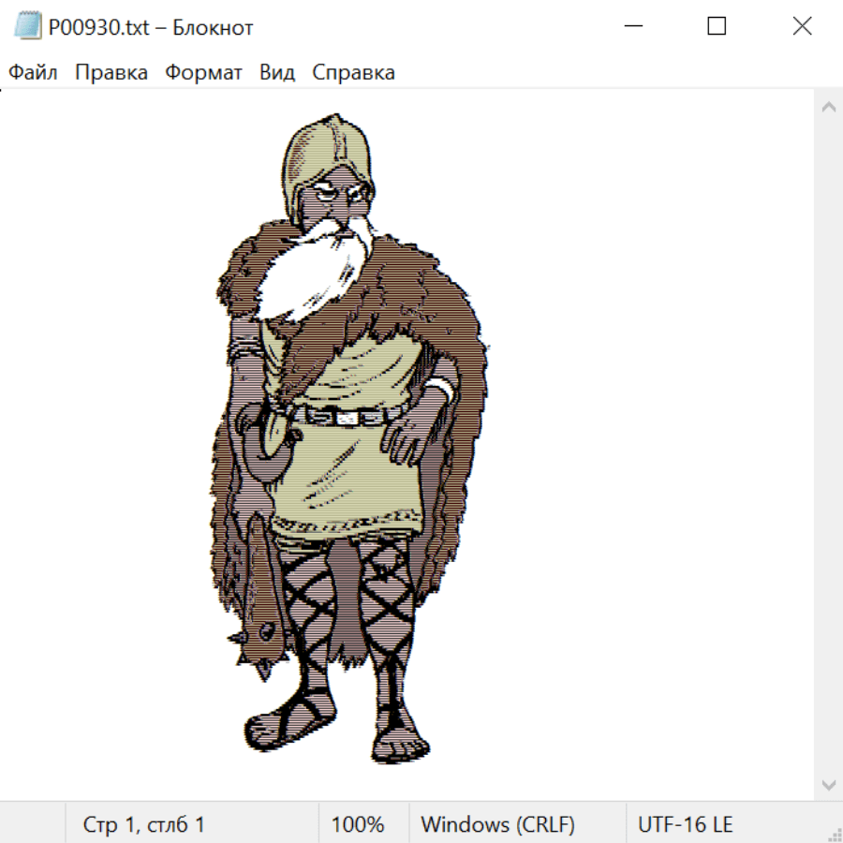Screen dimensions: 843x843
Task: Open the Вид menu
Action: point(276,73)
